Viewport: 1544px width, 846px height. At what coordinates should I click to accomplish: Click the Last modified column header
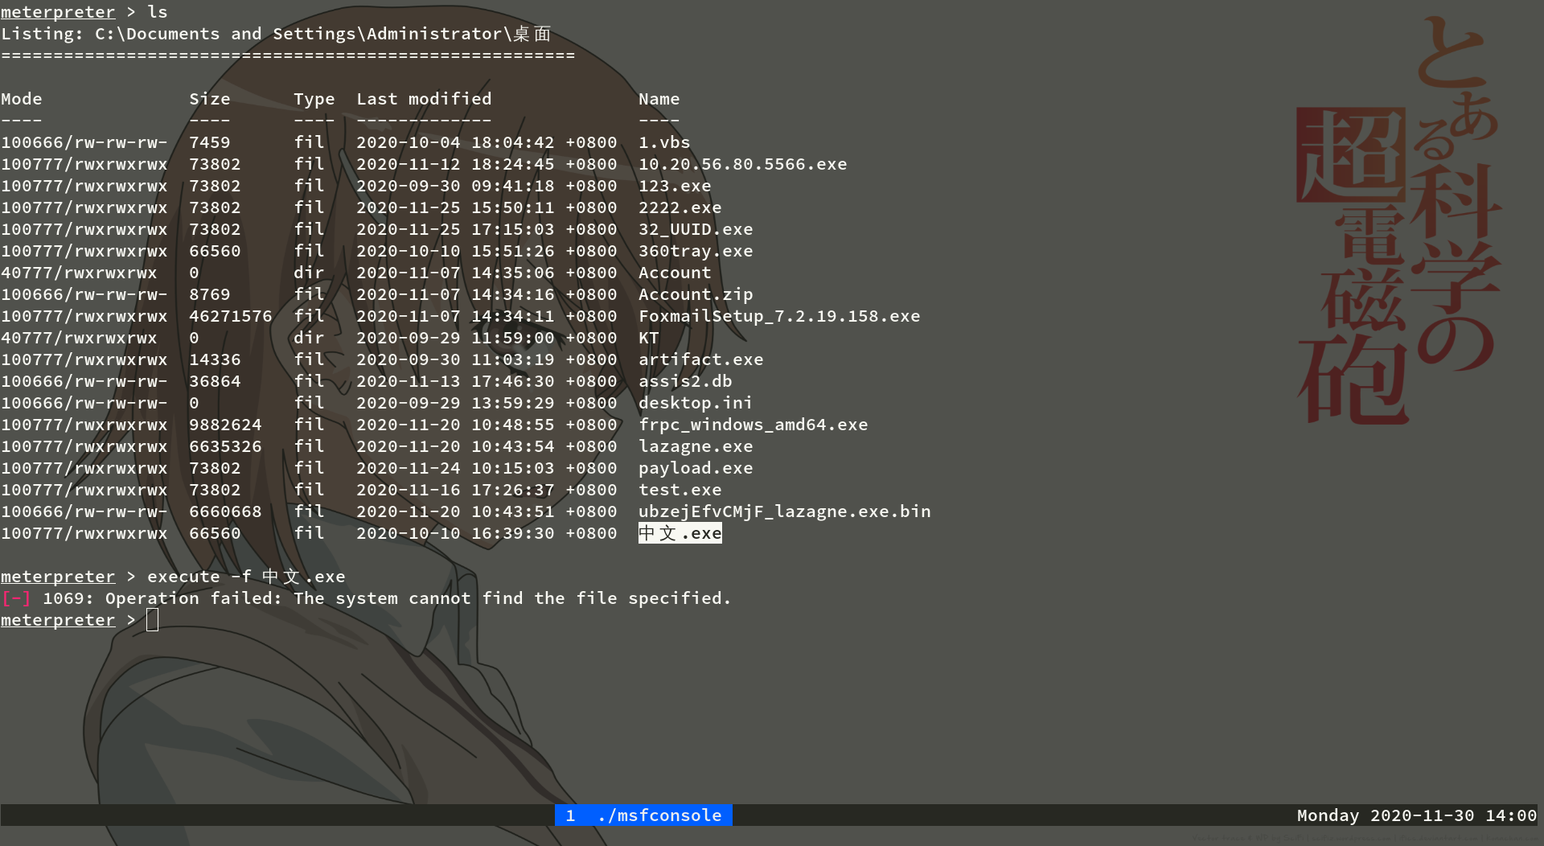424,98
